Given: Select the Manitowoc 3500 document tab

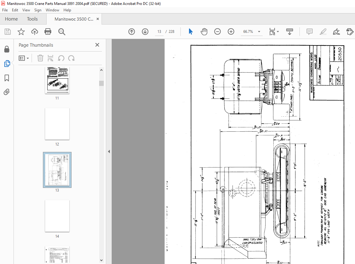Looking at the screenshot, I should pos(74,19).
